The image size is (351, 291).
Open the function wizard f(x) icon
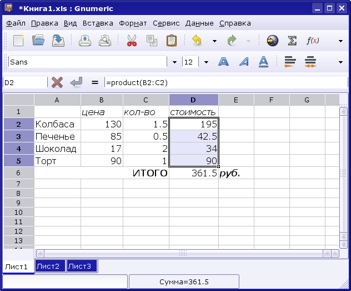313,41
